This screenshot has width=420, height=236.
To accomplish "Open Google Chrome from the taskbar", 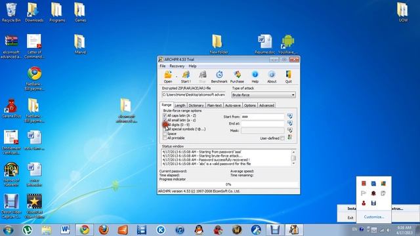I will coord(85,230).
